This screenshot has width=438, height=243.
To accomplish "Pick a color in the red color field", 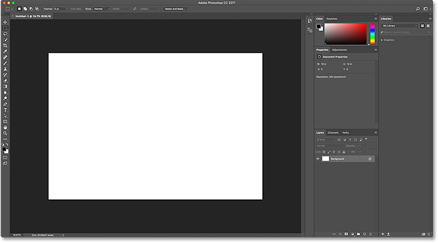I will pyautogui.click(x=346, y=34).
